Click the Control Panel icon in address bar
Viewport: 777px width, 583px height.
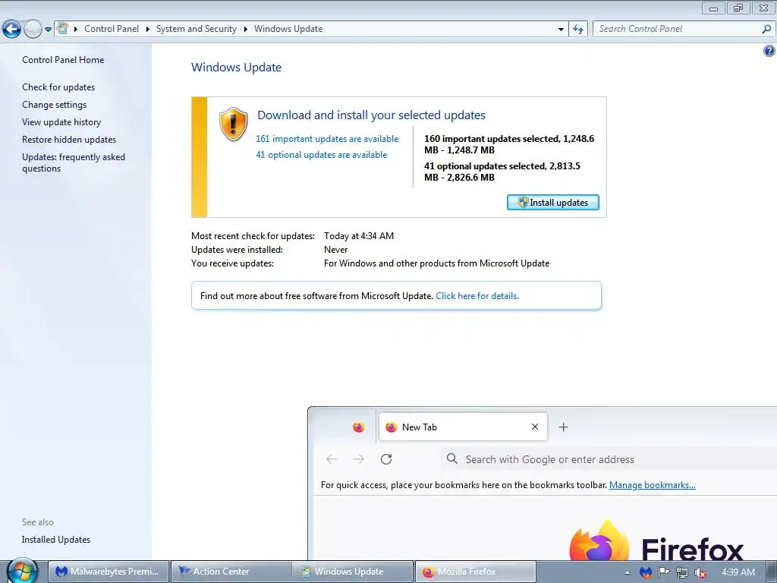[x=62, y=28]
